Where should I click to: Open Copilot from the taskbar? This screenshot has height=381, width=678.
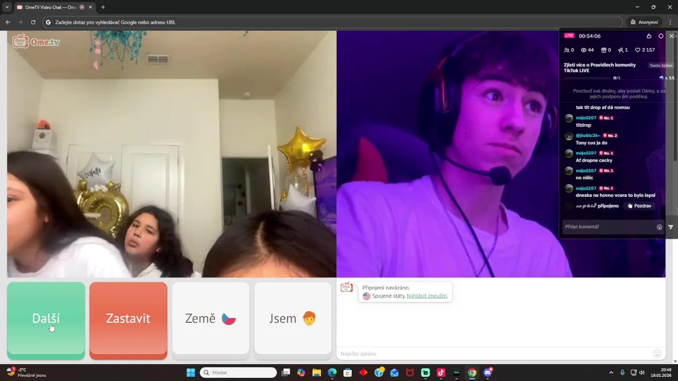(301, 373)
